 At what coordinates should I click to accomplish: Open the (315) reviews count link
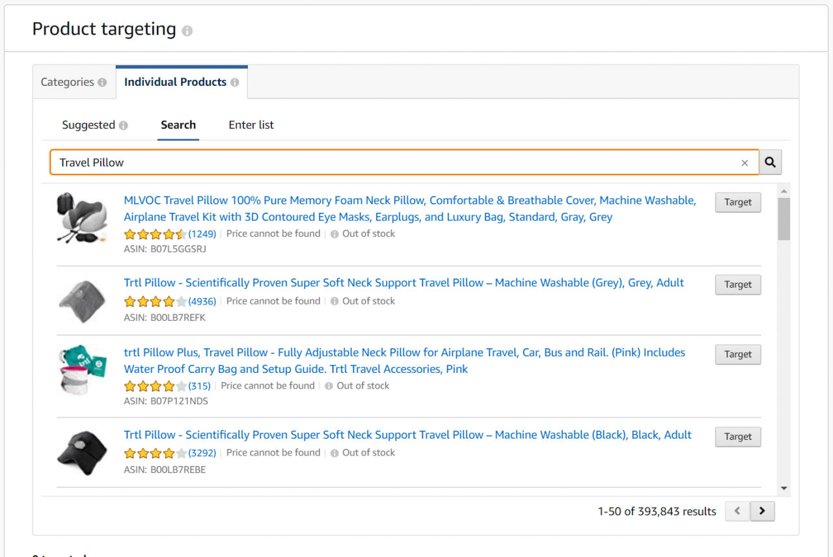click(x=200, y=386)
